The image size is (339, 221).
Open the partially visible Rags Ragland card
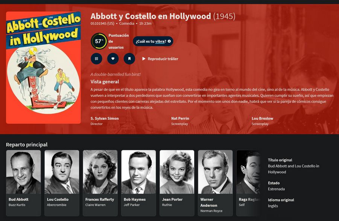pos(248,183)
